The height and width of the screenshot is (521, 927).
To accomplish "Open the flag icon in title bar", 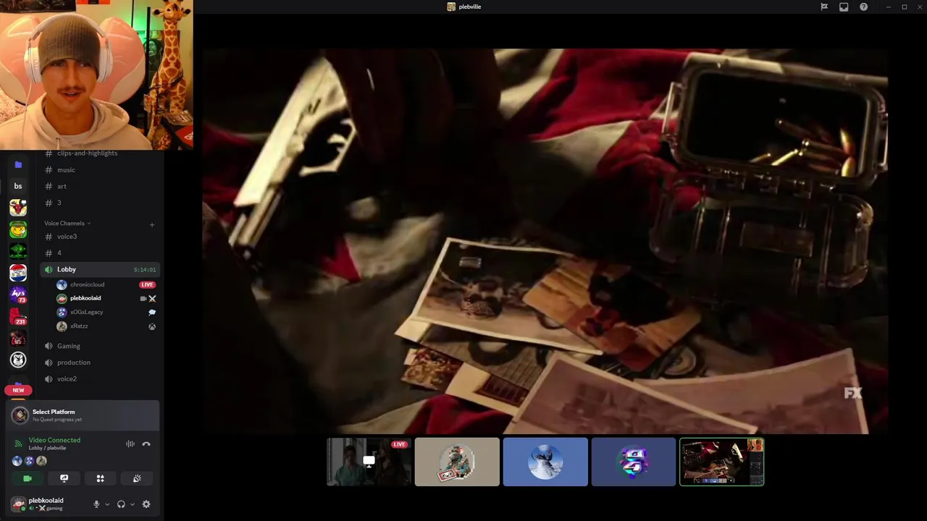I will pos(824,7).
